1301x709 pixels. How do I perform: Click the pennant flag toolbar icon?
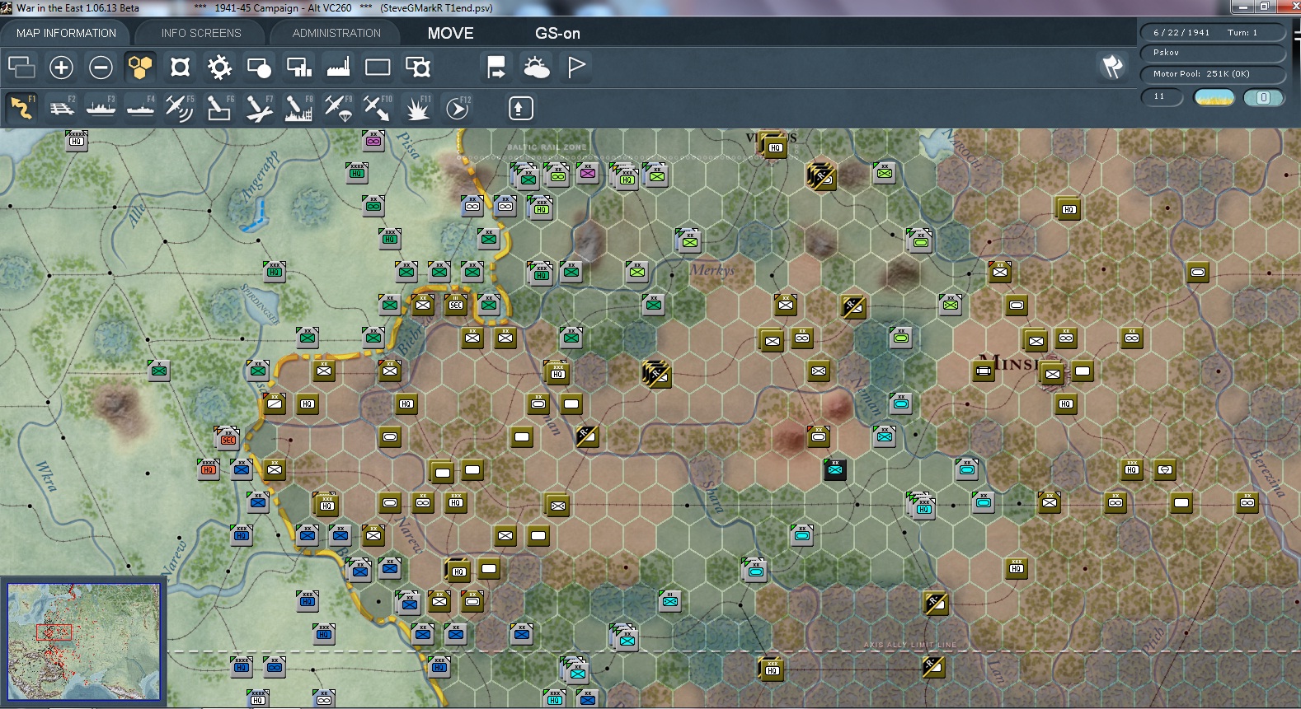pos(576,68)
